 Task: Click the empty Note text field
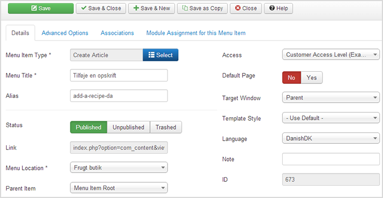pos(331,159)
